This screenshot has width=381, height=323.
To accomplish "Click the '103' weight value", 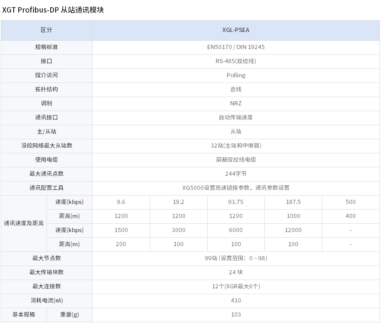I will (x=236, y=315).
